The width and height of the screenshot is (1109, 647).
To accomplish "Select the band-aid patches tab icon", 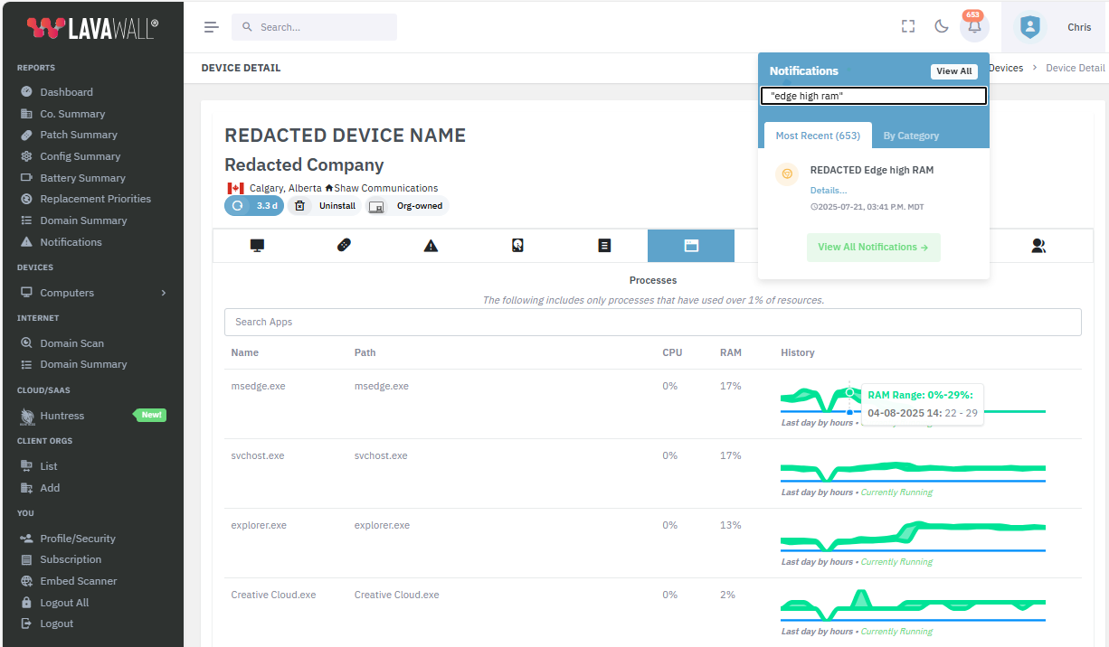I will [344, 245].
